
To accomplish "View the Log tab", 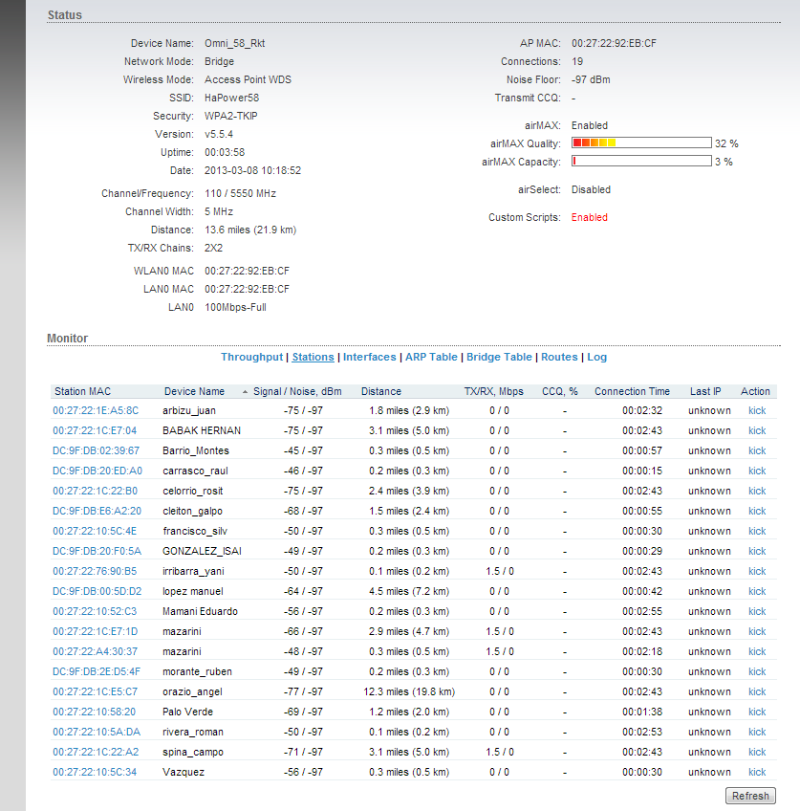I will 596,357.
